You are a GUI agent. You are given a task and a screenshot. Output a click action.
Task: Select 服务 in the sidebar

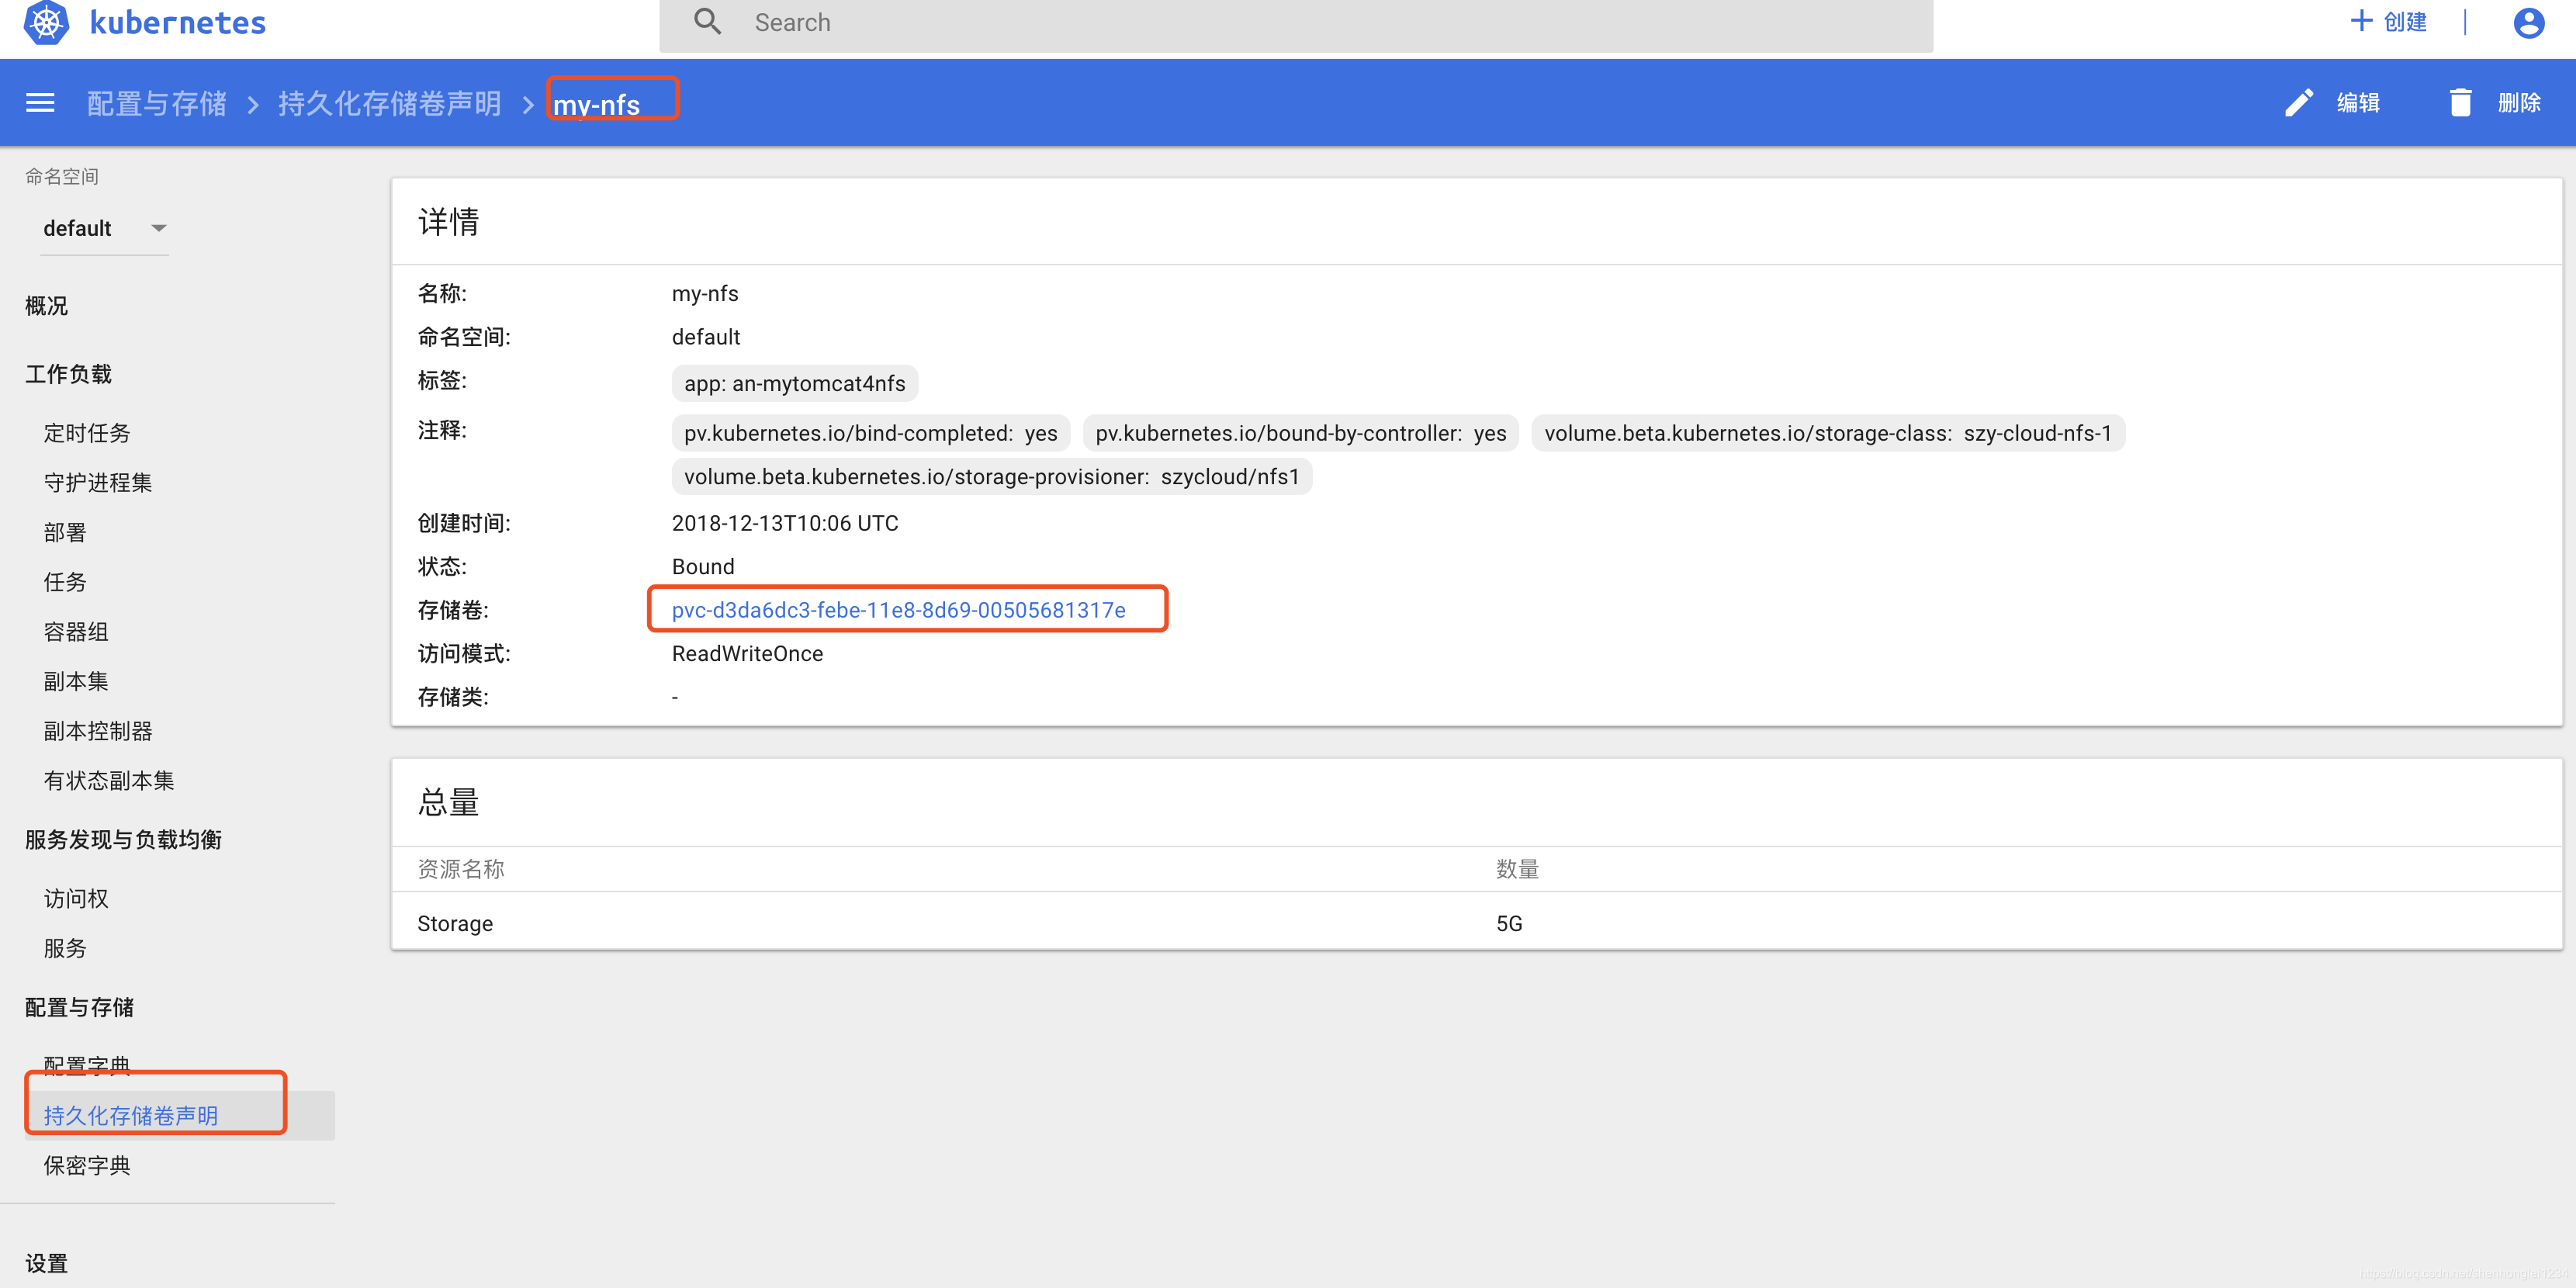(65, 948)
